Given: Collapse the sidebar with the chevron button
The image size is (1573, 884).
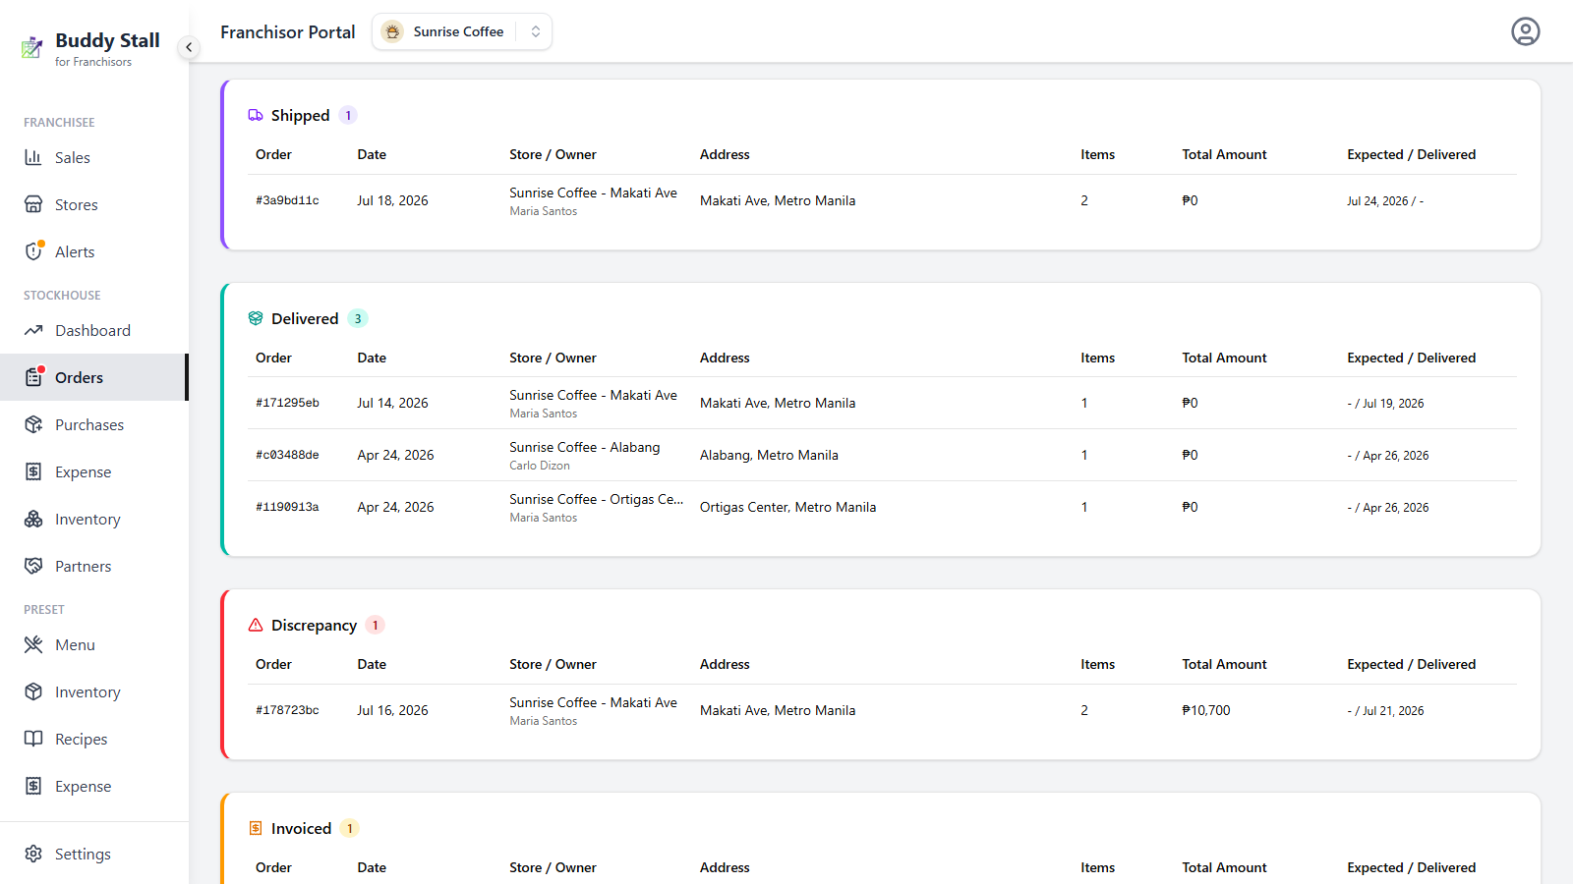Looking at the screenshot, I should 189,47.
